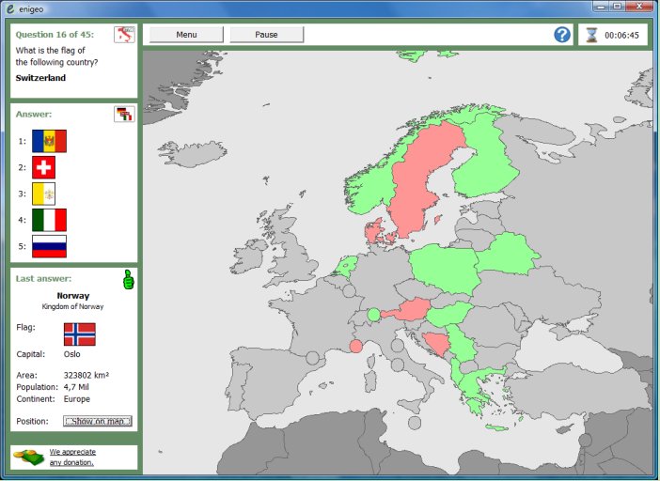Click the area value 323802 km²
The width and height of the screenshot is (660, 481).
click(86, 375)
